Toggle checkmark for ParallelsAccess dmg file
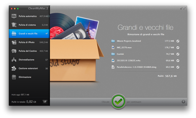Image resolution: width=196 pixels, height=118 pixels. coord(178,67)
